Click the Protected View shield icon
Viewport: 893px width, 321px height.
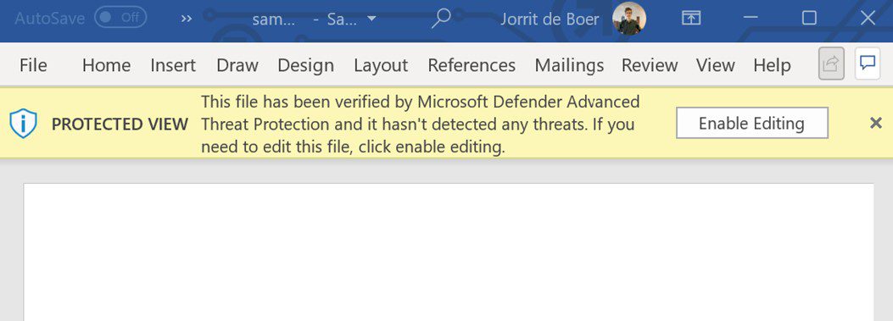click(24, 124)
